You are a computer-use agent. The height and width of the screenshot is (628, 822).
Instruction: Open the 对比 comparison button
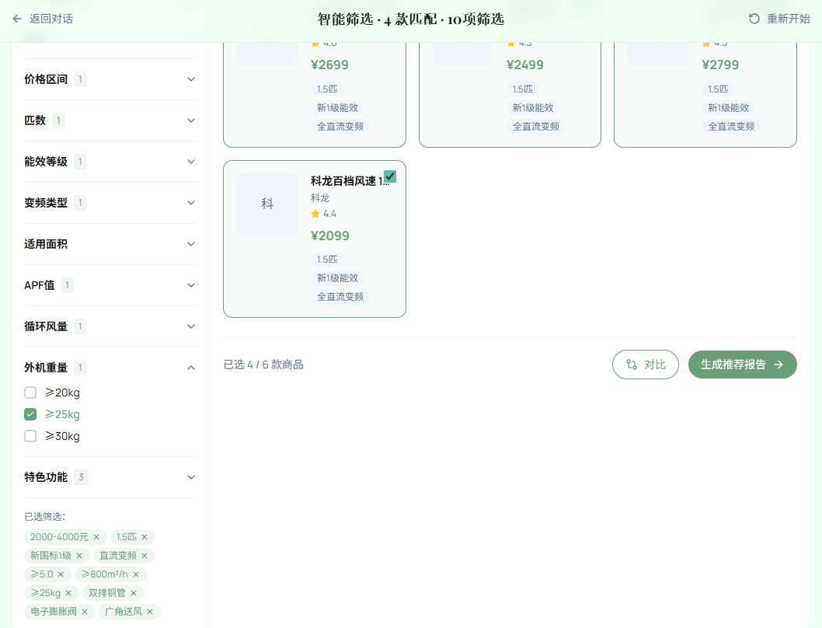click(646, 365)
